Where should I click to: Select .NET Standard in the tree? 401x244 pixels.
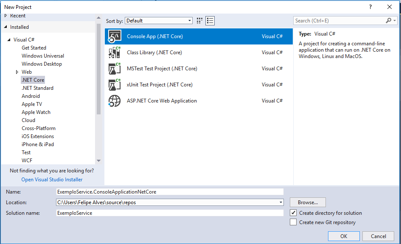[38, 88]
